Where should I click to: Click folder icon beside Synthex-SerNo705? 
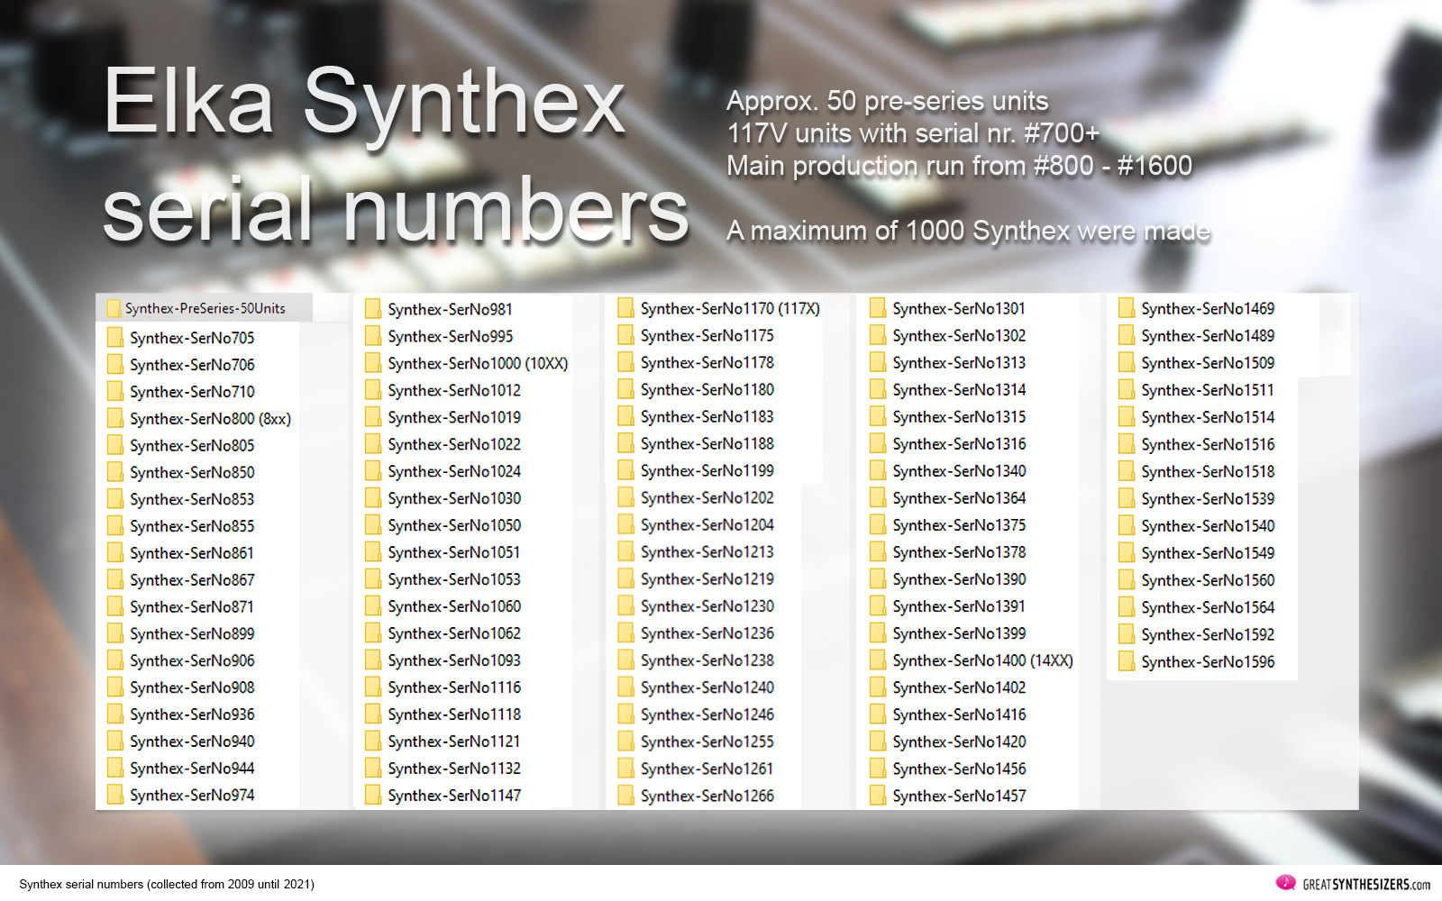point(114,338)
